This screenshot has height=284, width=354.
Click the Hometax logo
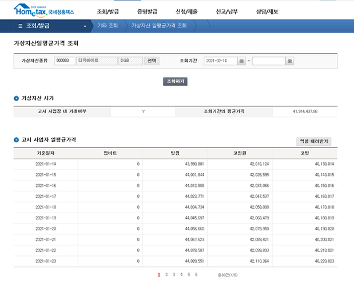pos(44,10)
